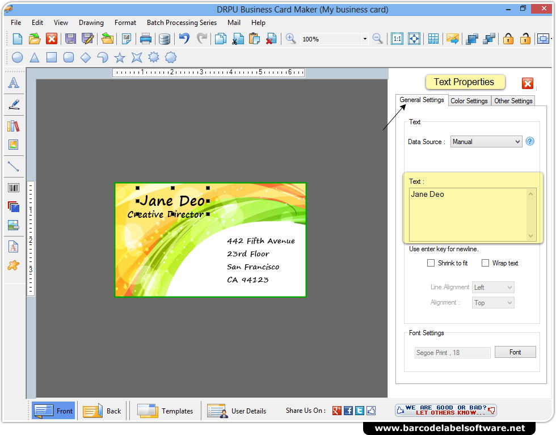Switch to the Color Settings tab

pyautogui.click(x=469, y=100)
